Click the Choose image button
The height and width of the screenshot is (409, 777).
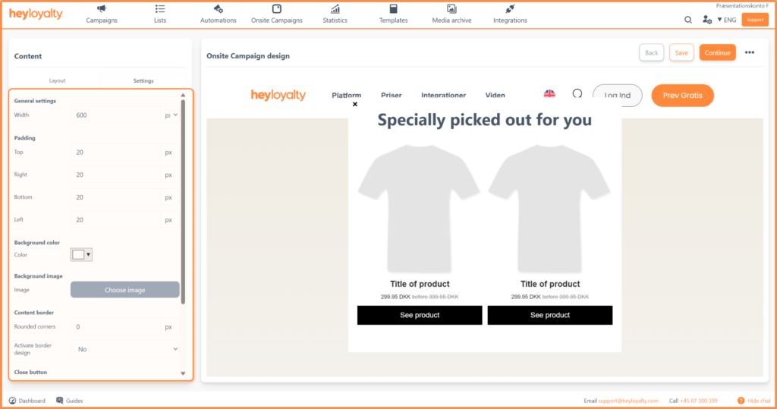125,290
